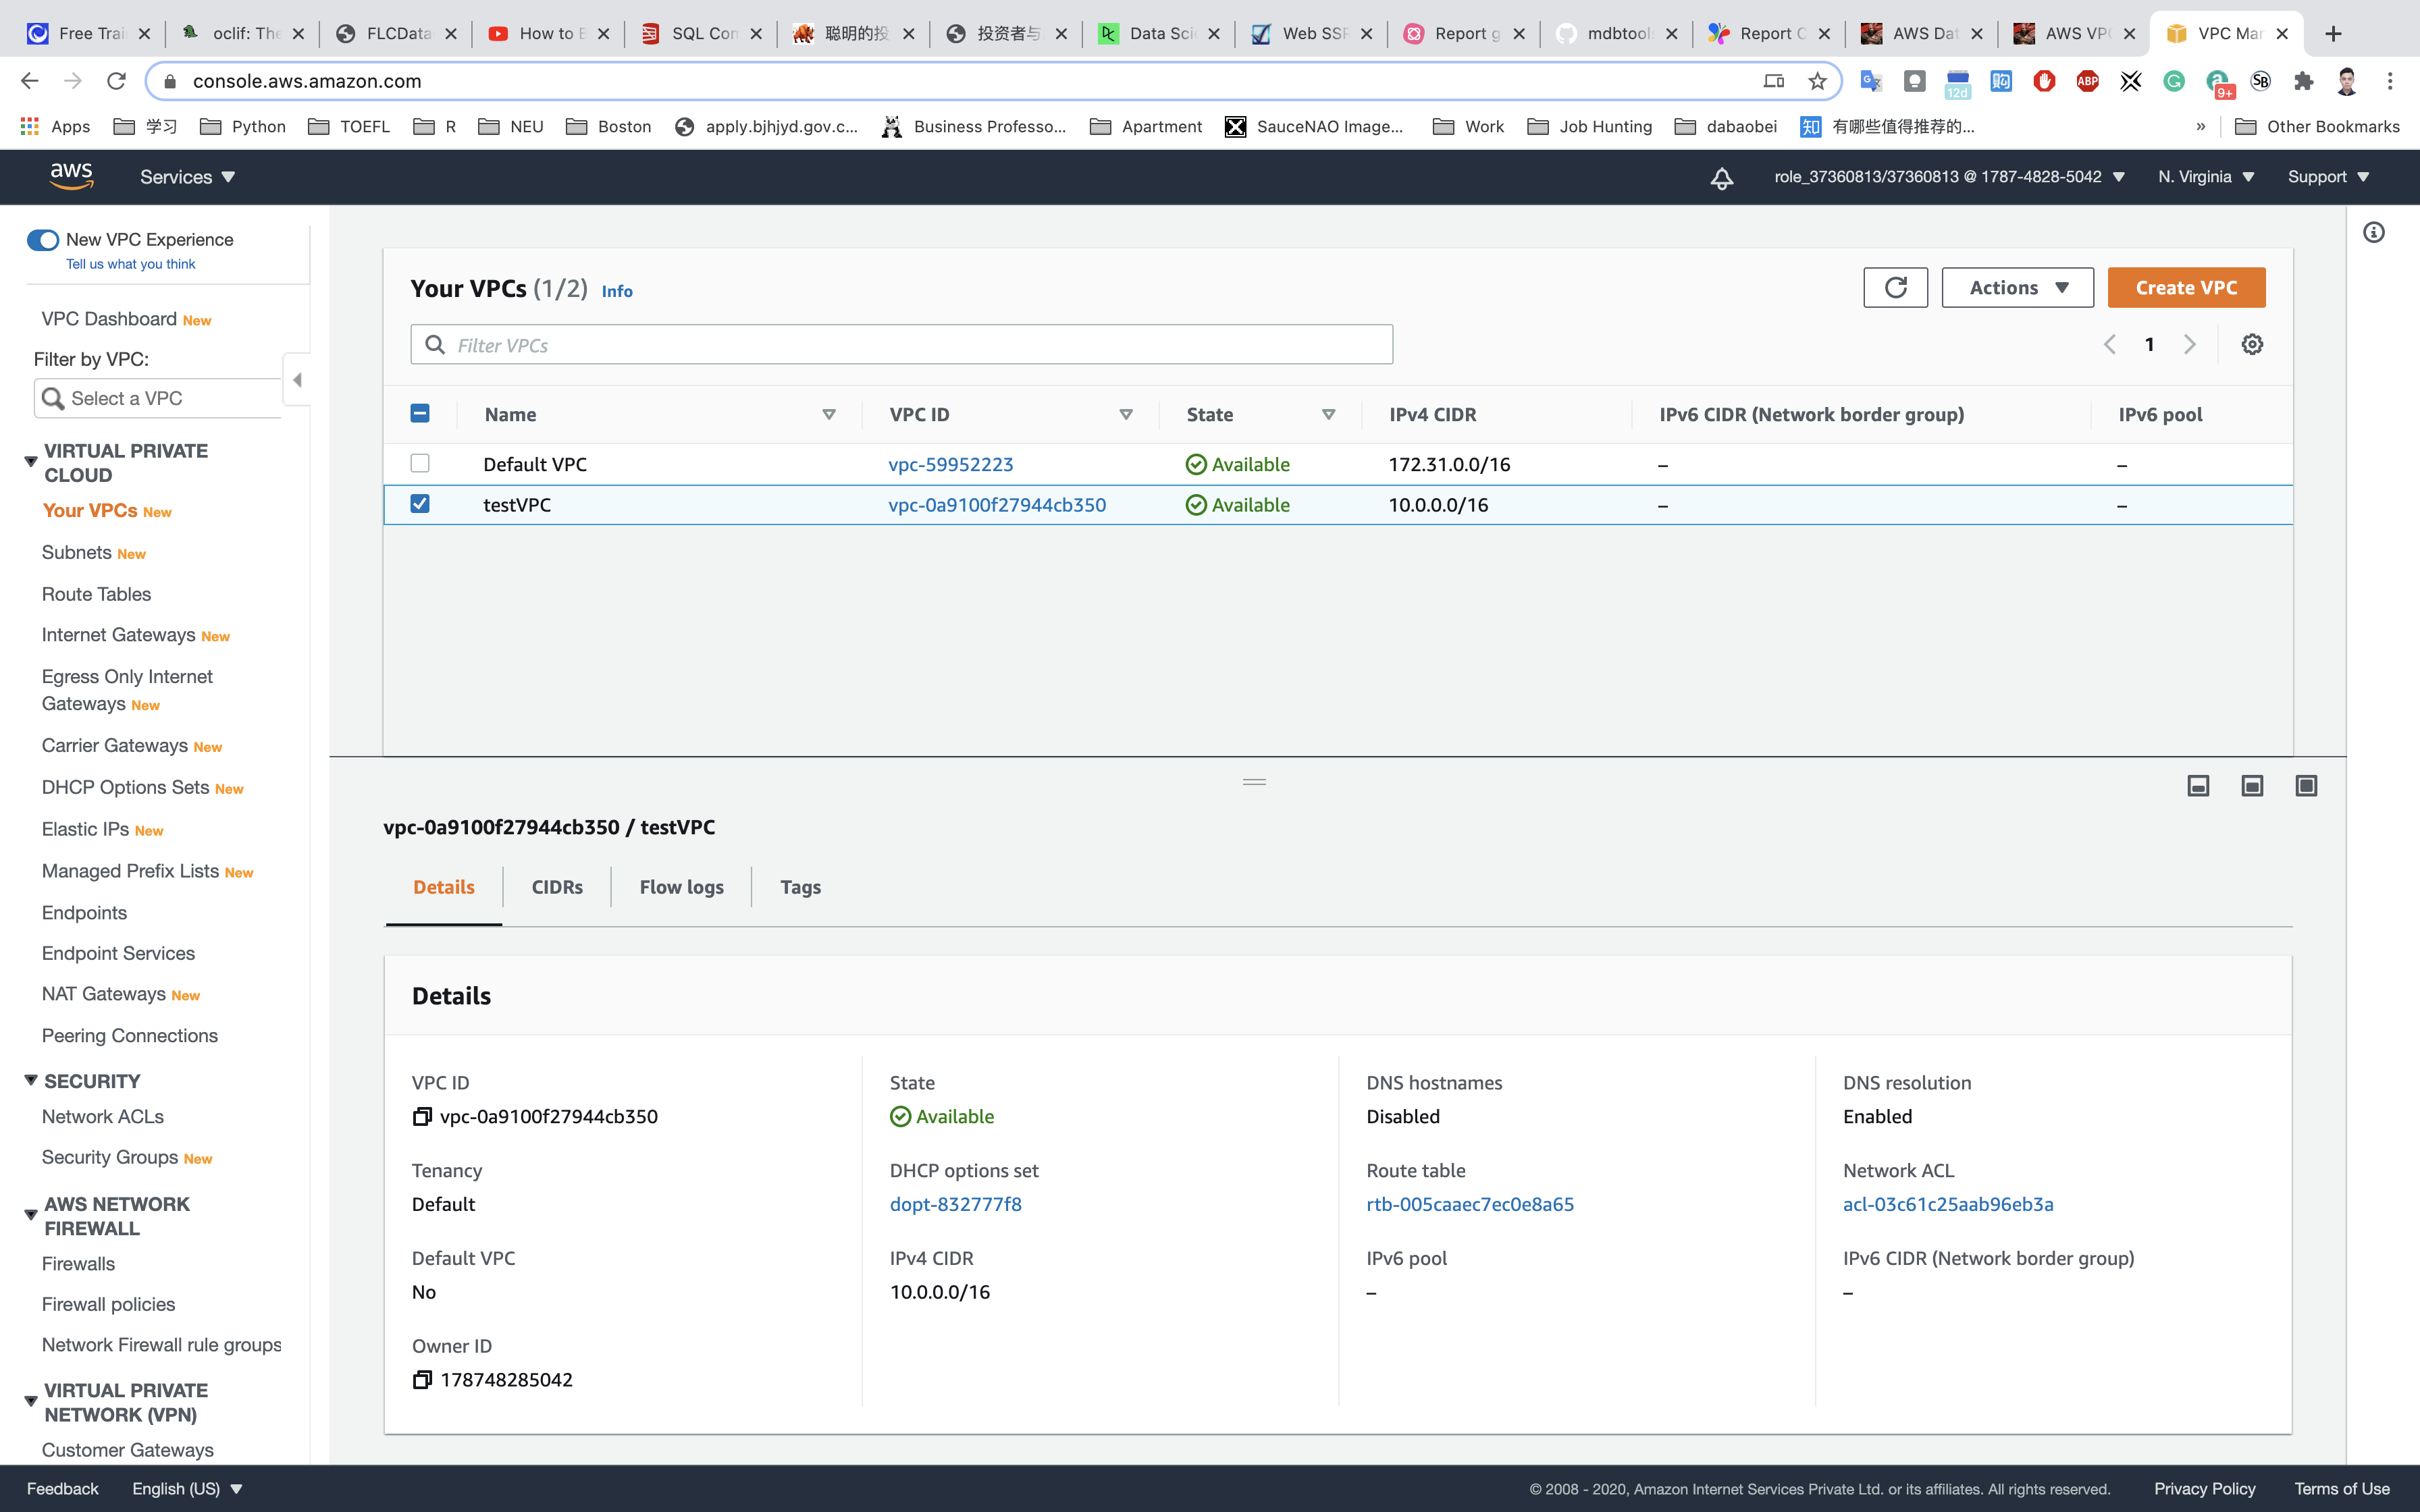The height and width of the screenshot is (1512, 2420).
Task: Uncheck the testVPC row checkbox
Action: 420,504
